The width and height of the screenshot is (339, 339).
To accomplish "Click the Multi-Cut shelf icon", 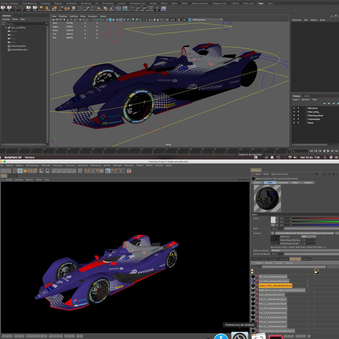I will (86, 8).
